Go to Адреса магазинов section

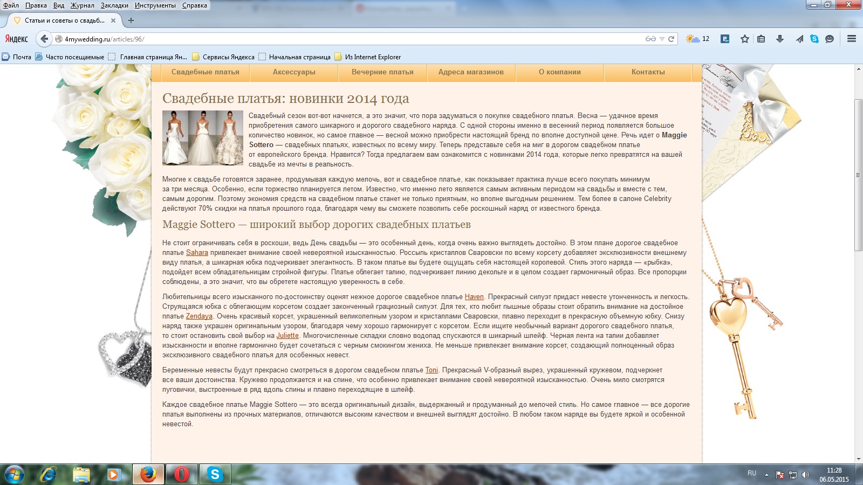click(471, 72)
